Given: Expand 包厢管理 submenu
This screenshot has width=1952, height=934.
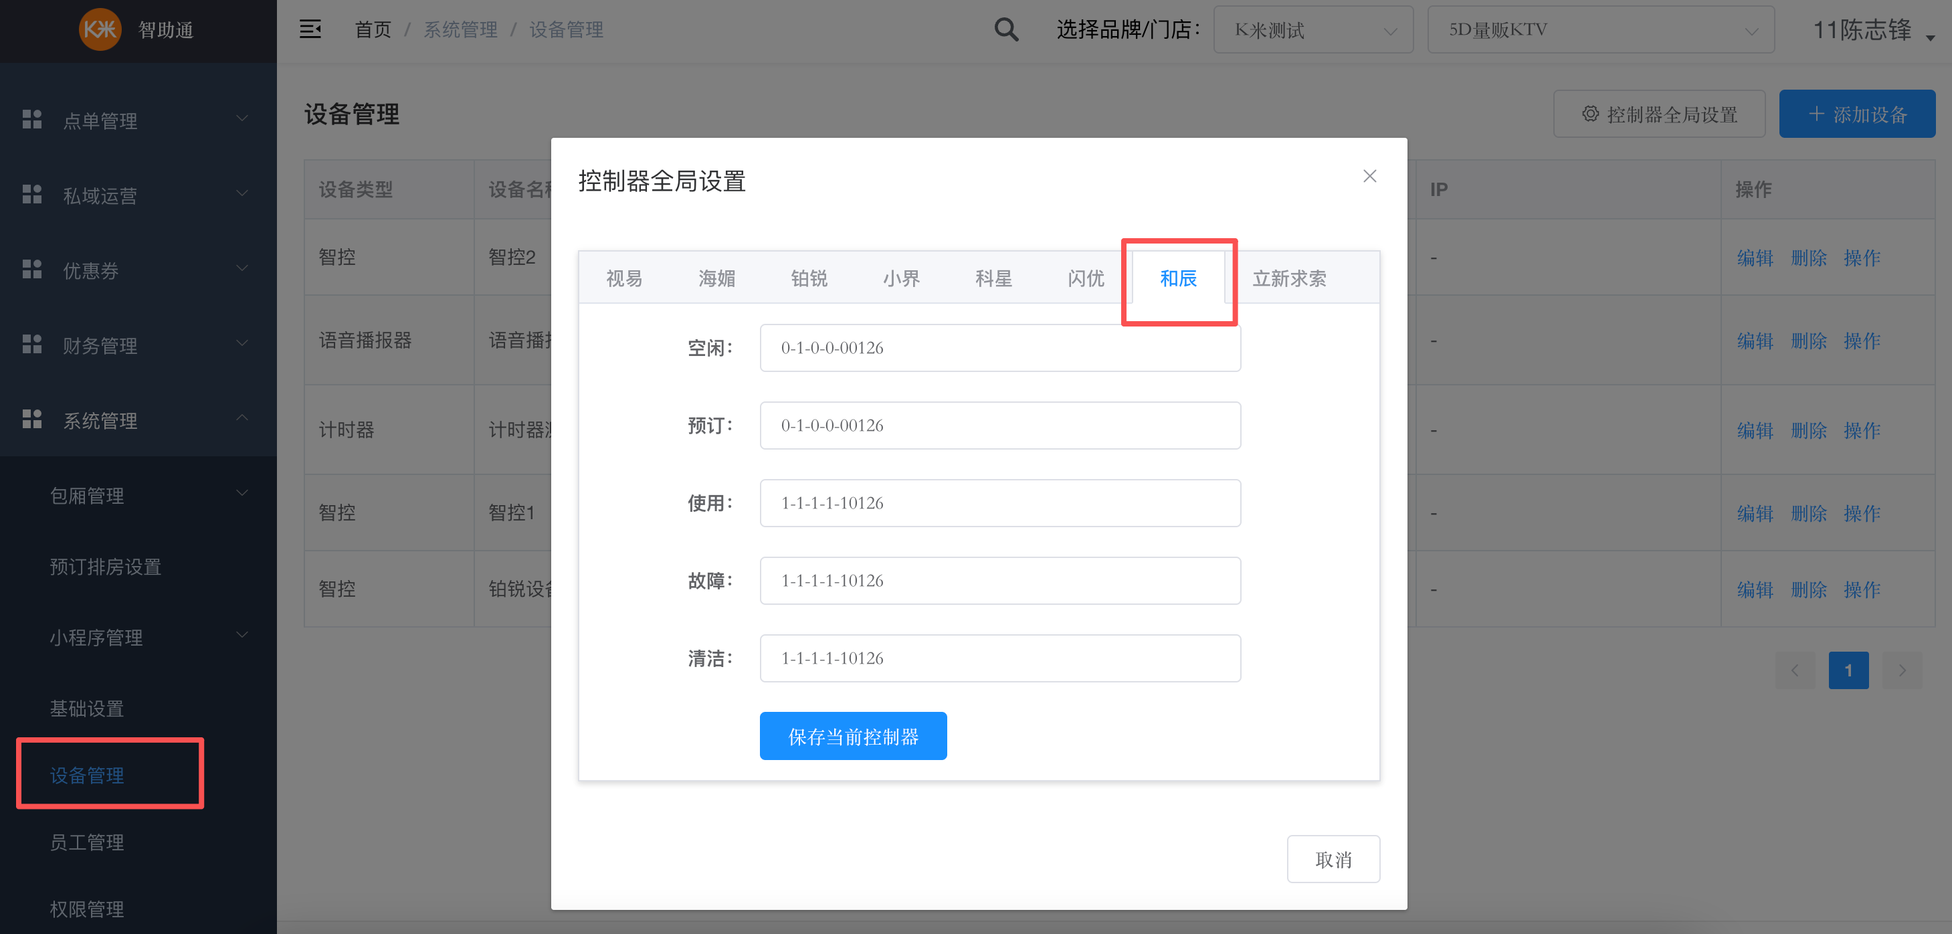Looking at the screenshot, I should [242, 494].
